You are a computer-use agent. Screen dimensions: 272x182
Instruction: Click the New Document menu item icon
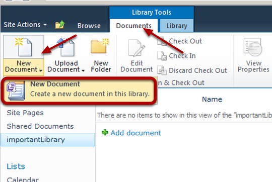tap(16, 91)
